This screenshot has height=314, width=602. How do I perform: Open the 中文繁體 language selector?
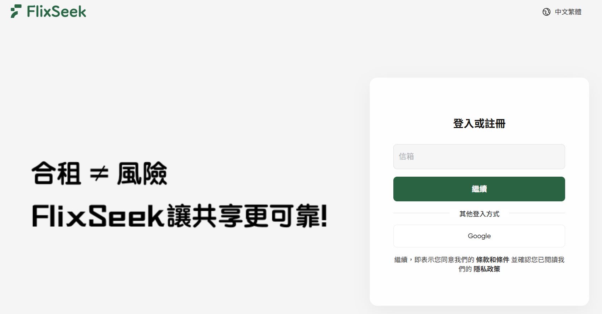(x=568, y=12)
